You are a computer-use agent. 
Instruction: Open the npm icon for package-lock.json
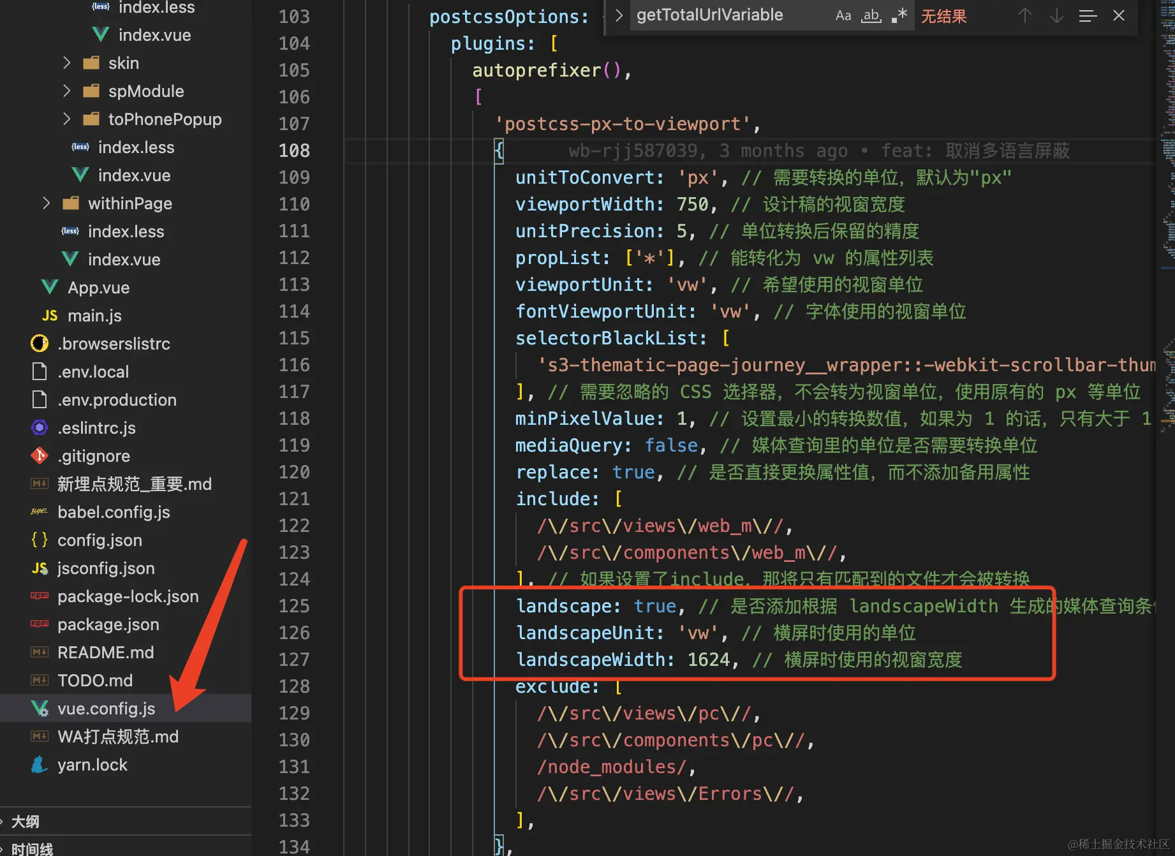(40, 596)
